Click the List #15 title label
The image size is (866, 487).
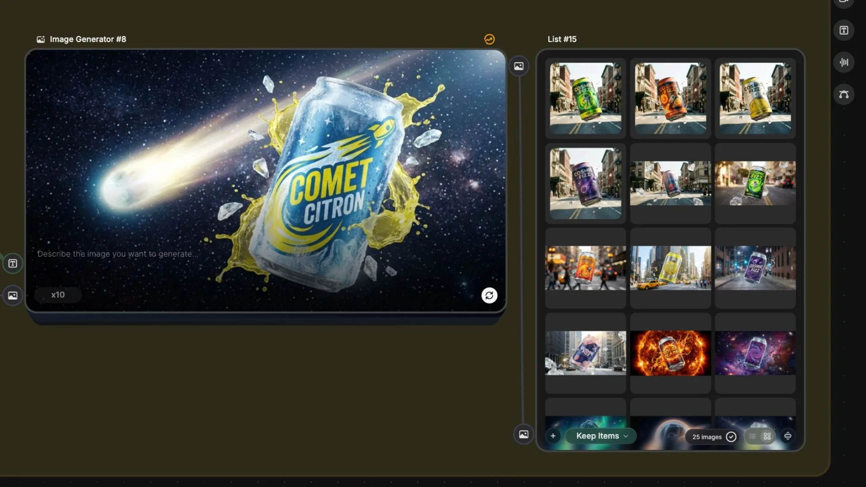coord(562,39)
